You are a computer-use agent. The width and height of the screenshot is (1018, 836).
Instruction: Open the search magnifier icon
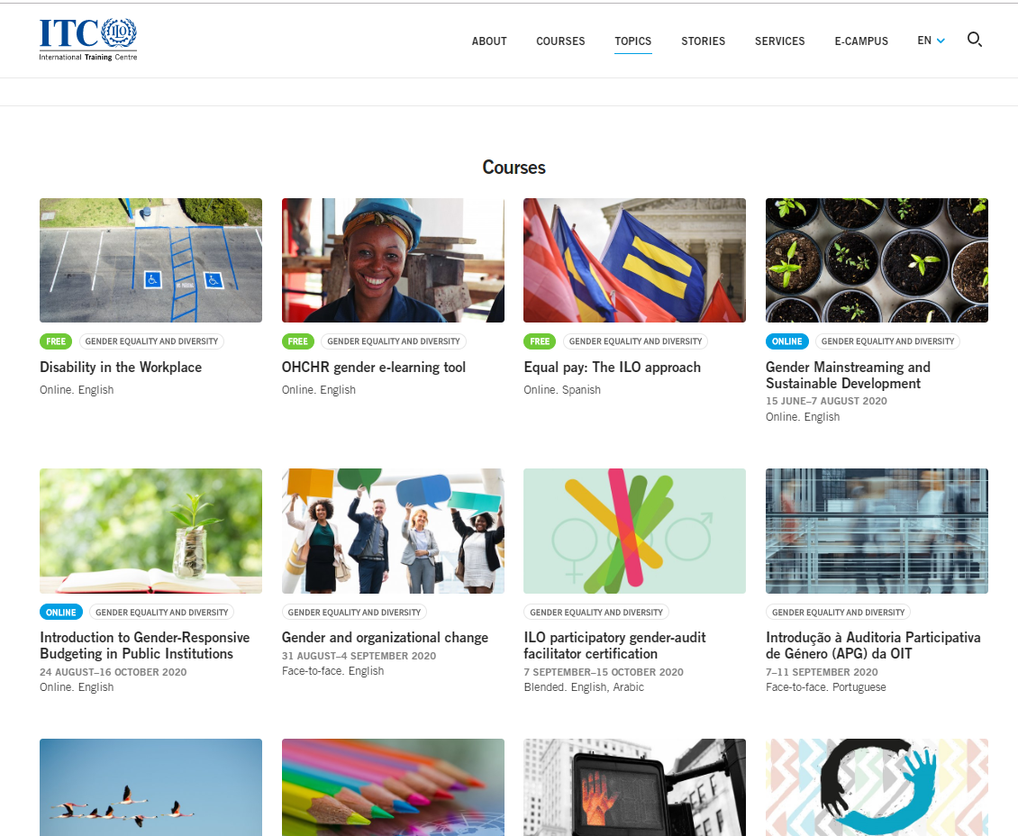coord(974,40)
